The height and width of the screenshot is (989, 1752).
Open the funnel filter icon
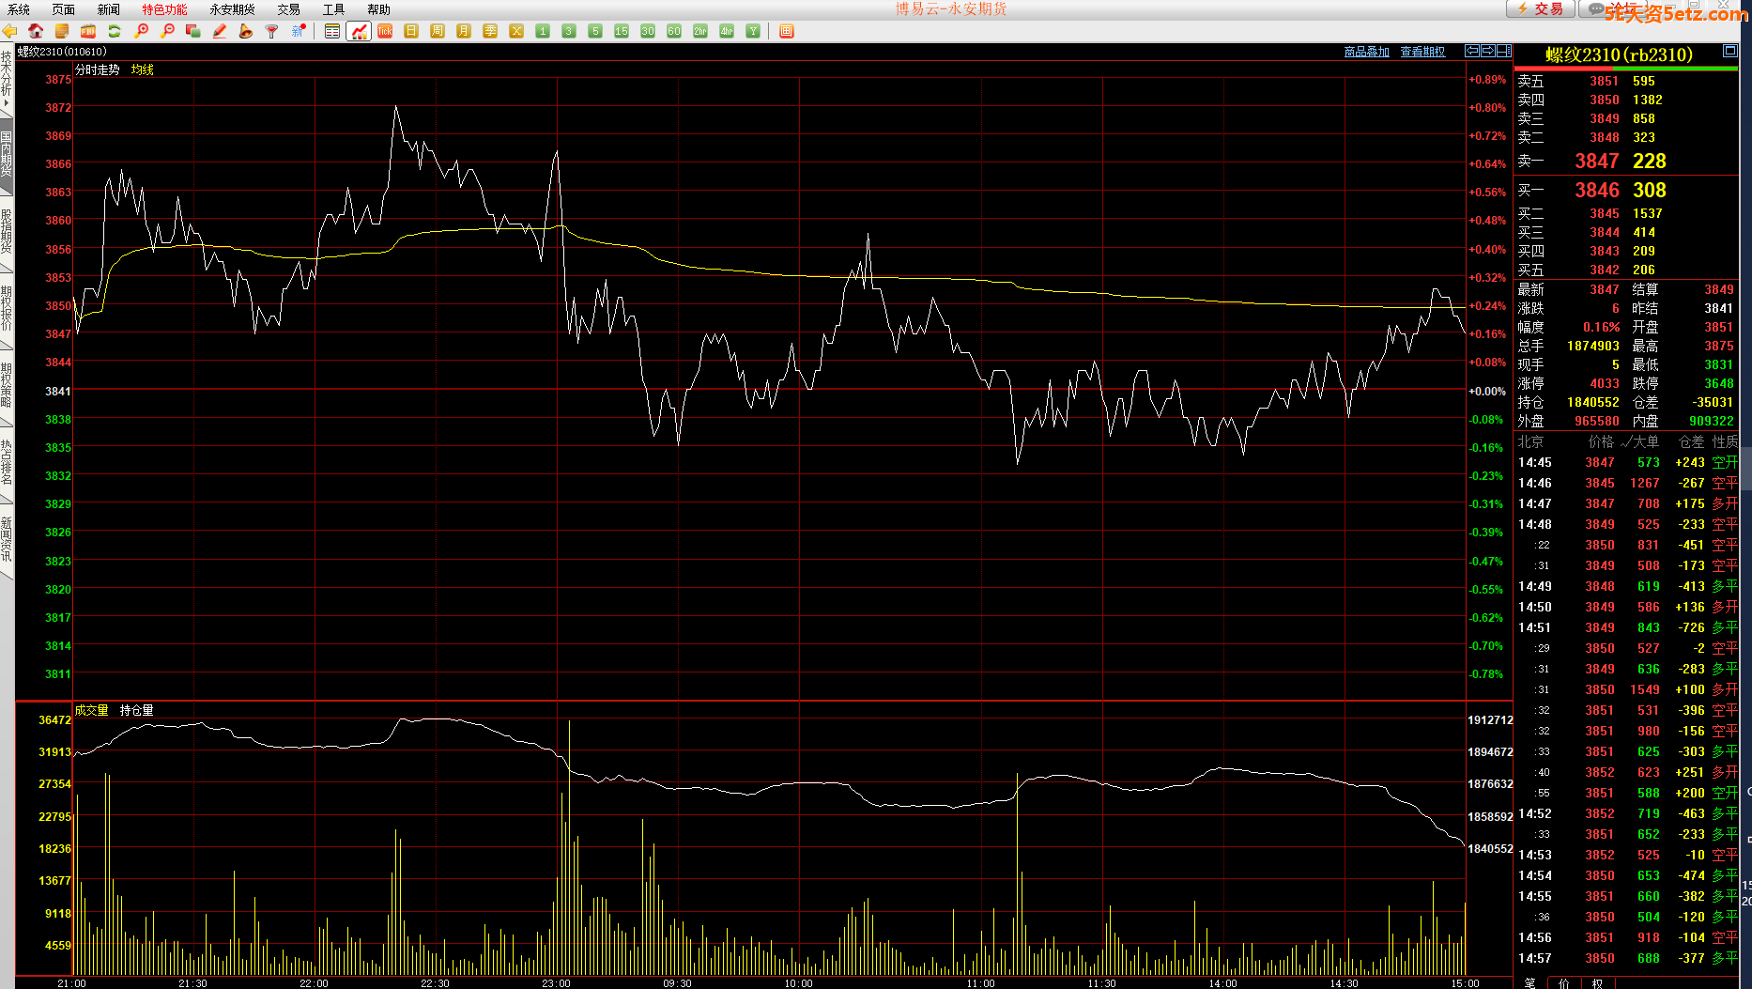272,31
